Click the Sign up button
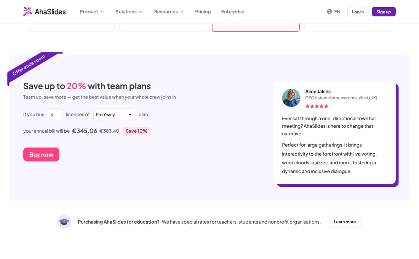 [x=384, y=11]
